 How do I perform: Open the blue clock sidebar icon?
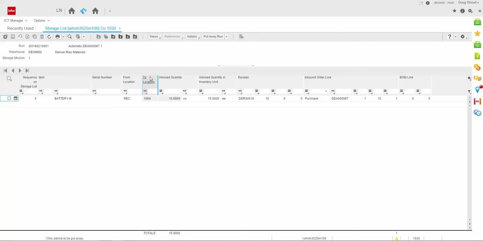pos(477,113)
